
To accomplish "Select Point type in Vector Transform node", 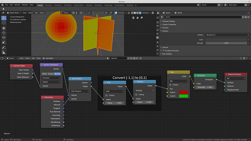I will (x=44, y=74).
